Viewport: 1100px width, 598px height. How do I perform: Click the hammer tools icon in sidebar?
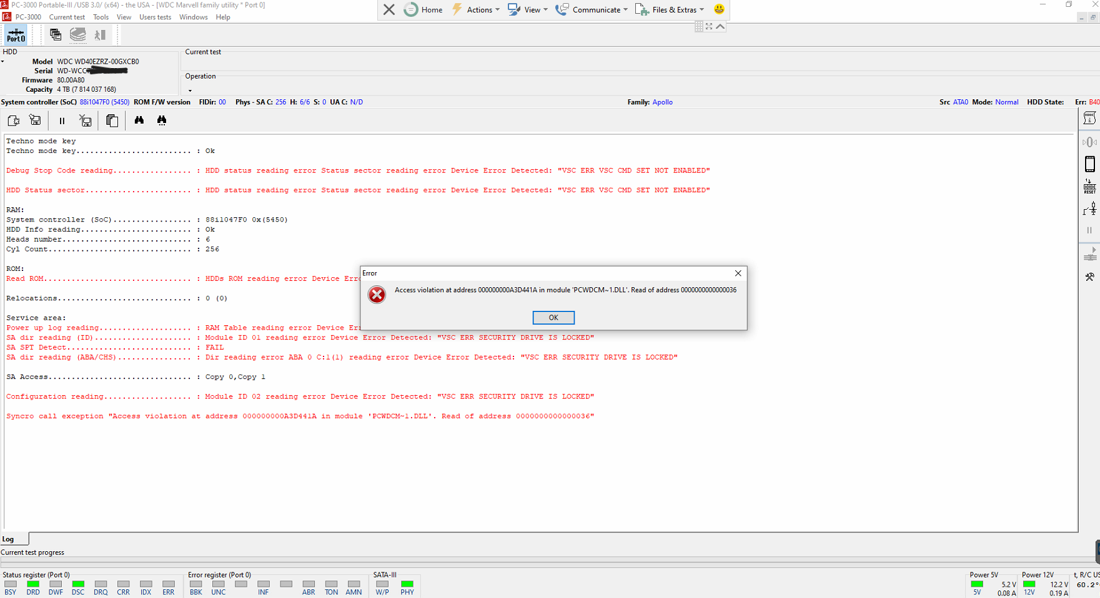tap(1089, 277)
